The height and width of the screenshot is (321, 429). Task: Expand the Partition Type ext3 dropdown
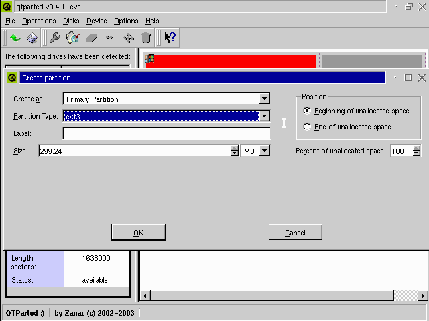[264, 116]
